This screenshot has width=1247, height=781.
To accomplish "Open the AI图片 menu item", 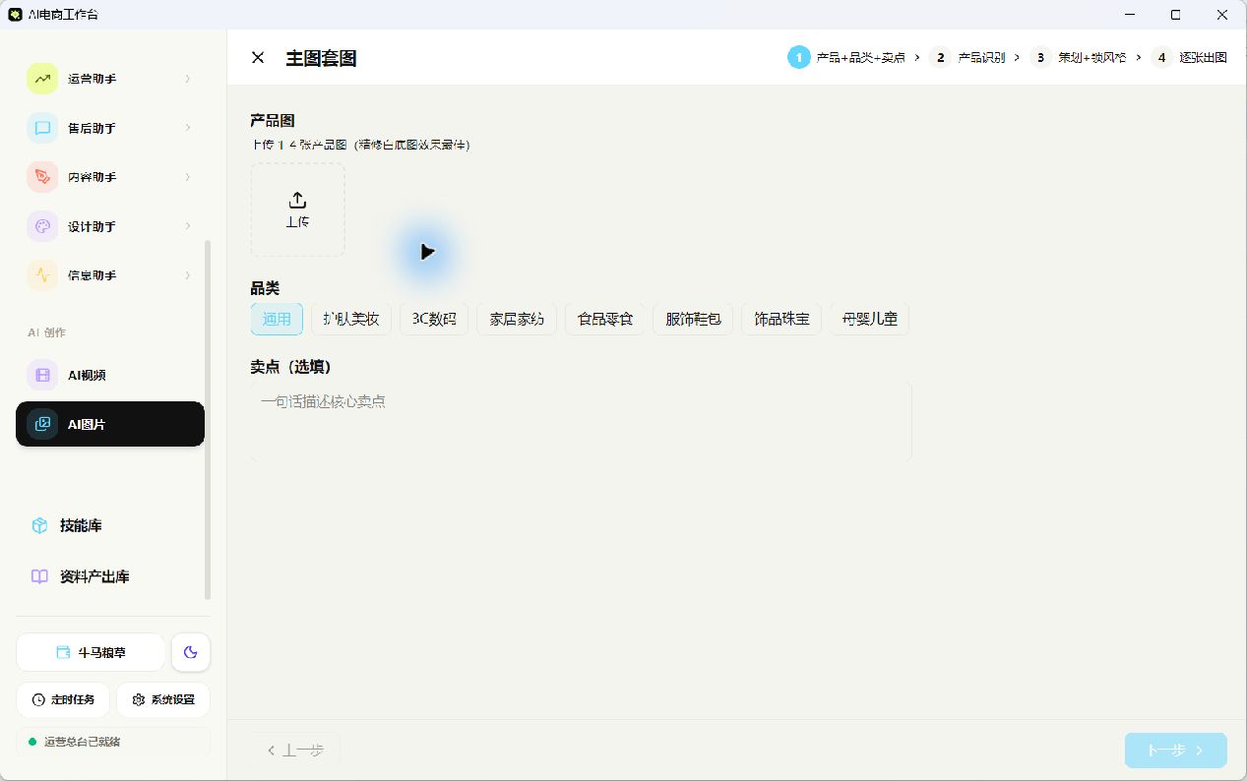I will [110, 424].
